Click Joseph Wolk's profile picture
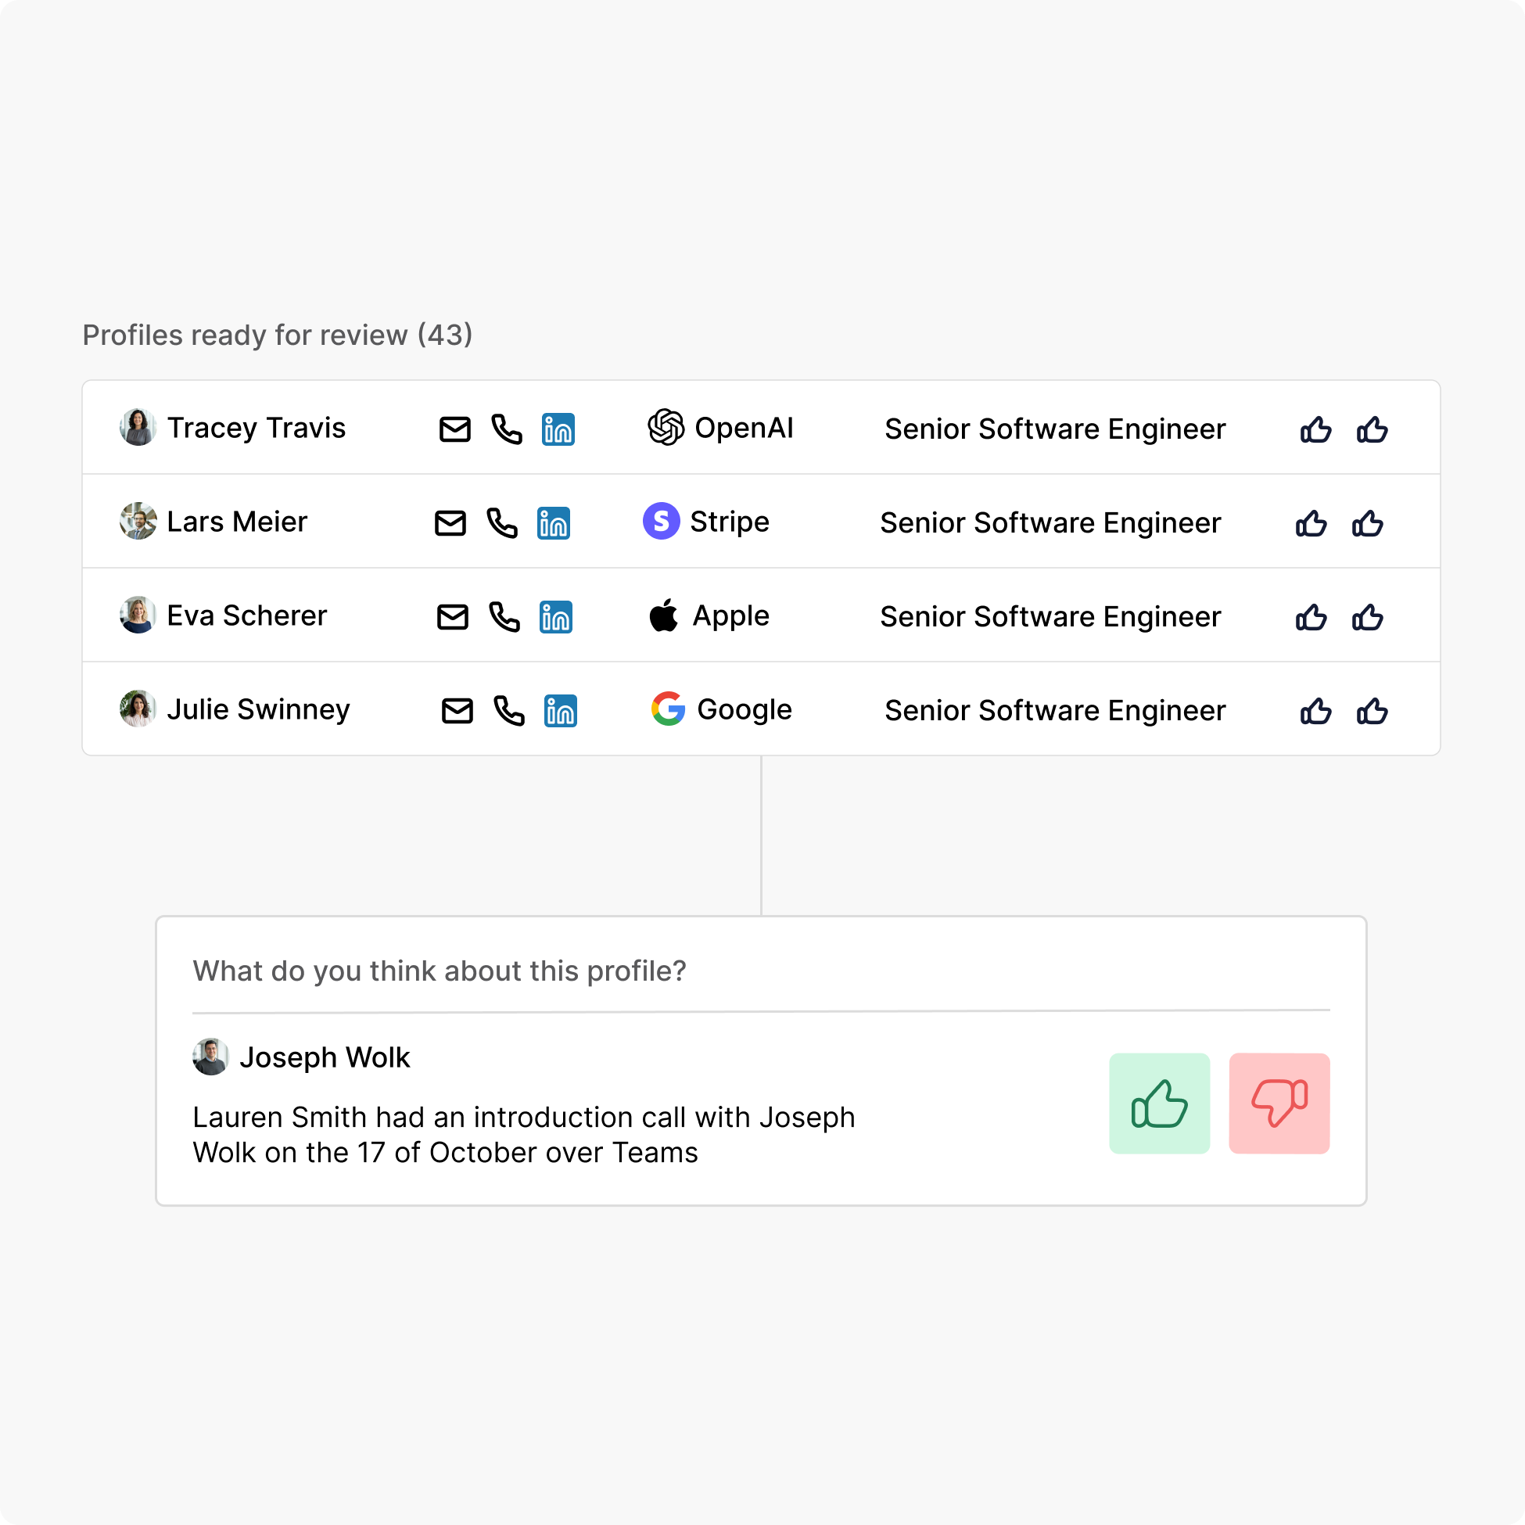This screenshot has width=1525, height=1525. [210, 1057]
